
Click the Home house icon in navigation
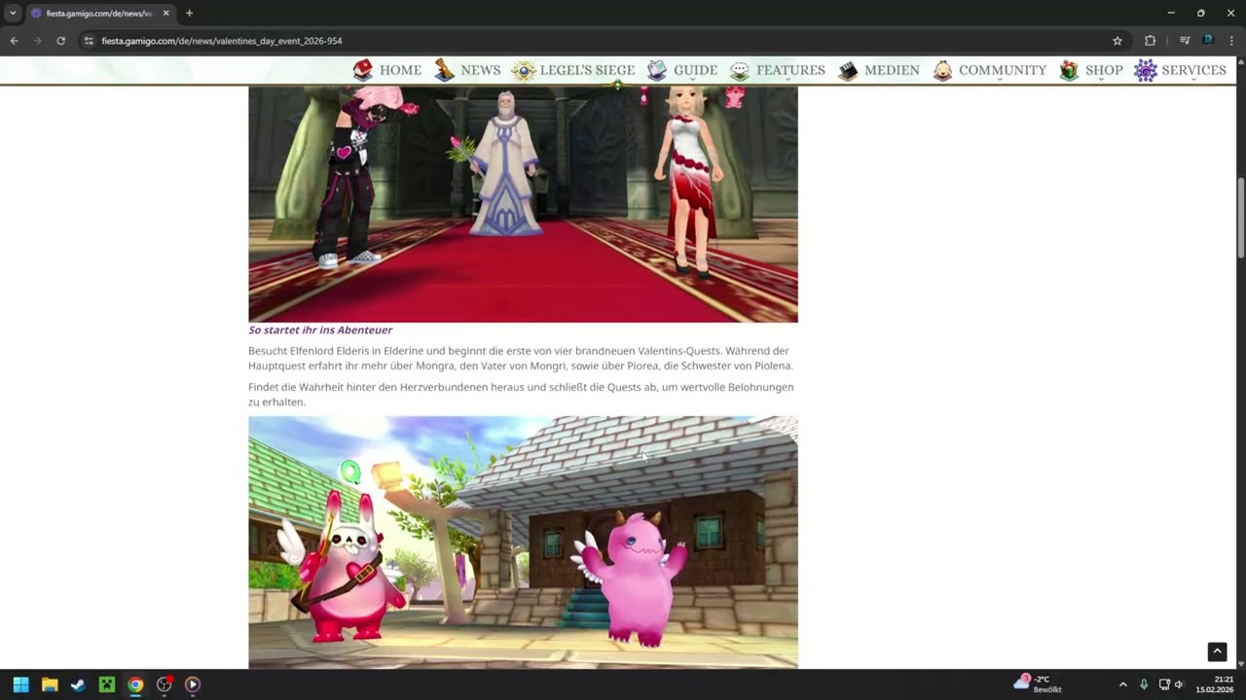363,70
